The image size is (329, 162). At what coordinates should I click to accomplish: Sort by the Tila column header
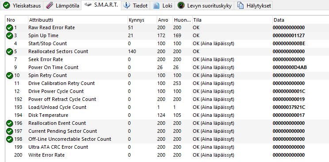tap(232, 20)
